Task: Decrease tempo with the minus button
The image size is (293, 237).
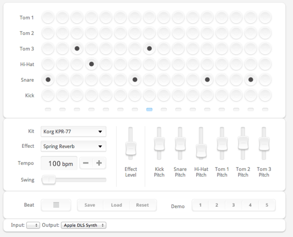Action: [86, 163]
